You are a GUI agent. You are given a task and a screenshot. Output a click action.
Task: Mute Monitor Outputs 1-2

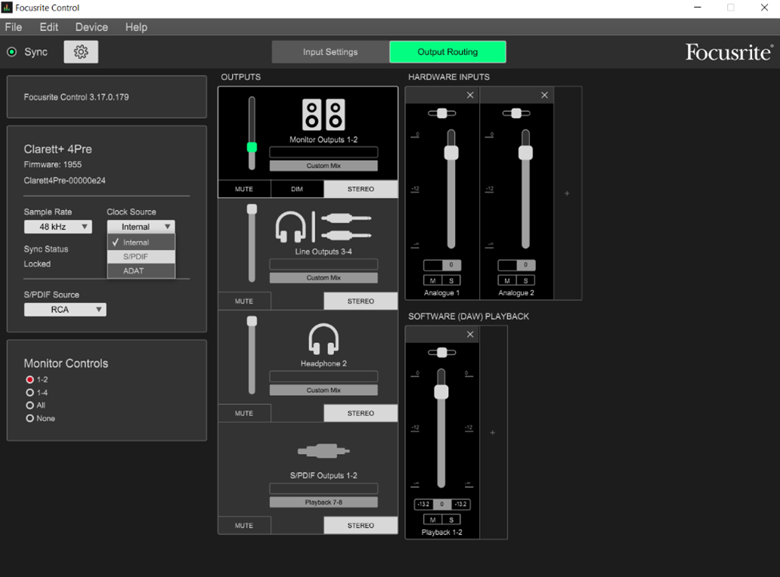[x=244, y=189]
